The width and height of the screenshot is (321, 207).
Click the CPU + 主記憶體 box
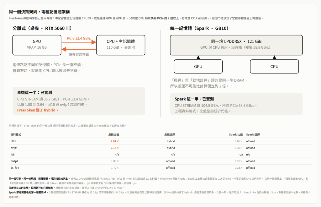pyautogui.click(x=121, y=45)
